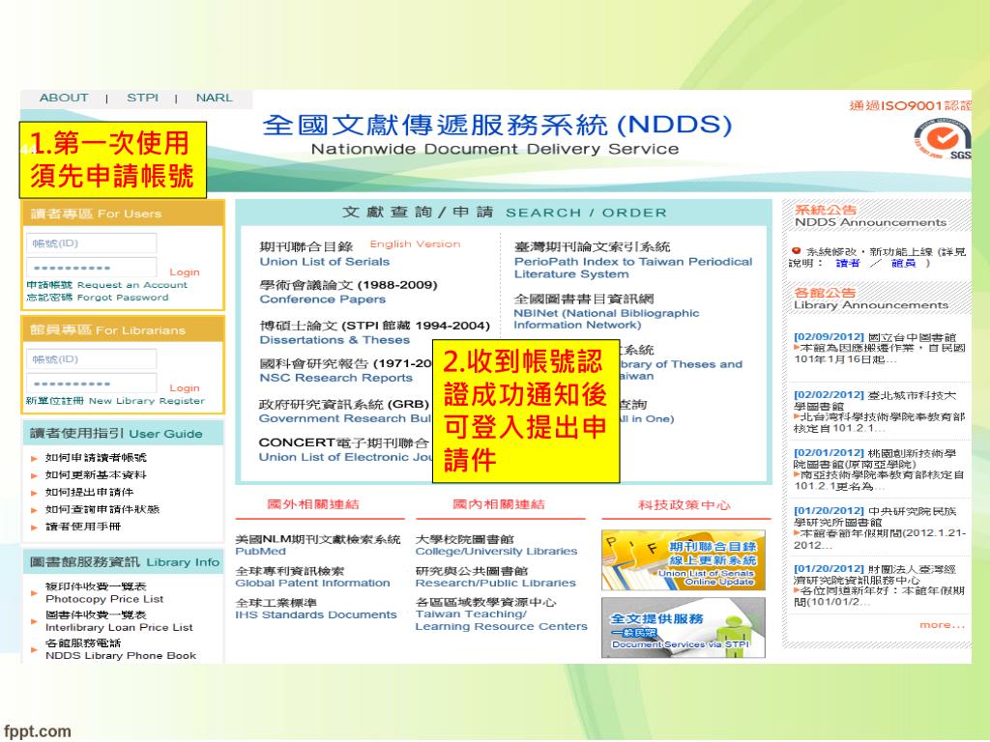Open 館員 link in system announcement
990x742 pixels.
pos(904,264)
